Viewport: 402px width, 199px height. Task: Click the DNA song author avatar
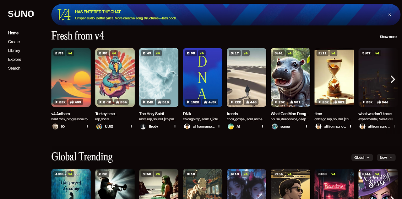click(187, 127)
